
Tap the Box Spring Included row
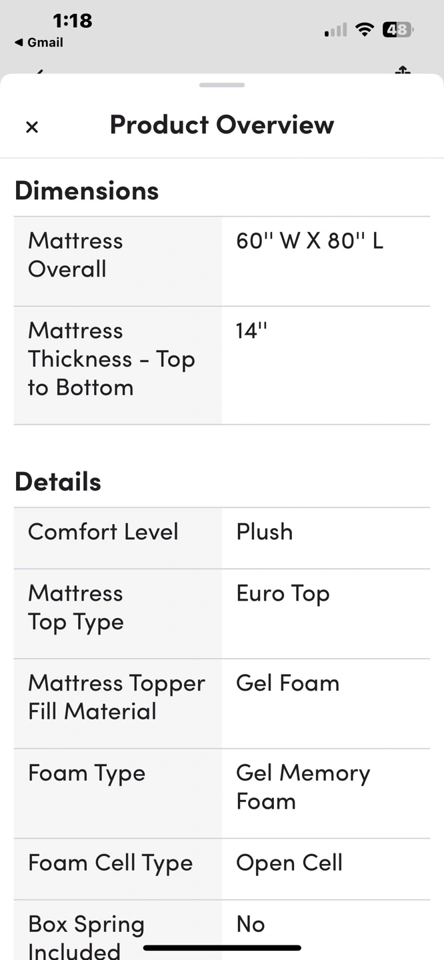[222, 930]
